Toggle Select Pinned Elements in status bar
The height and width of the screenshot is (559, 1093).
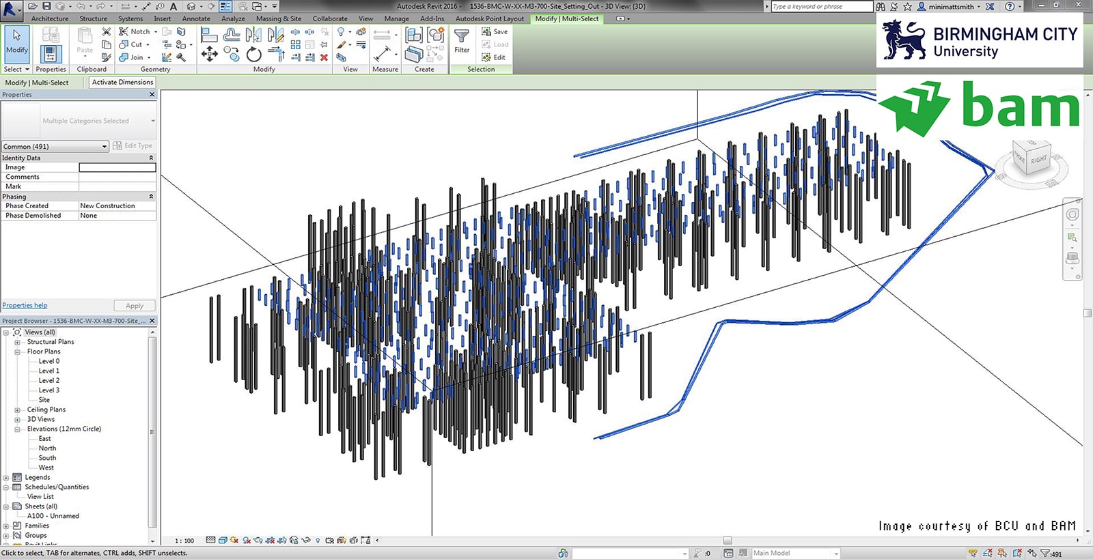1002,553
